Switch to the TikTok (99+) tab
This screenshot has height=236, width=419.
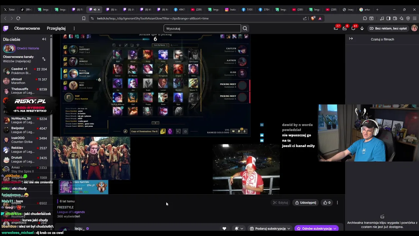tap(26, 10)
